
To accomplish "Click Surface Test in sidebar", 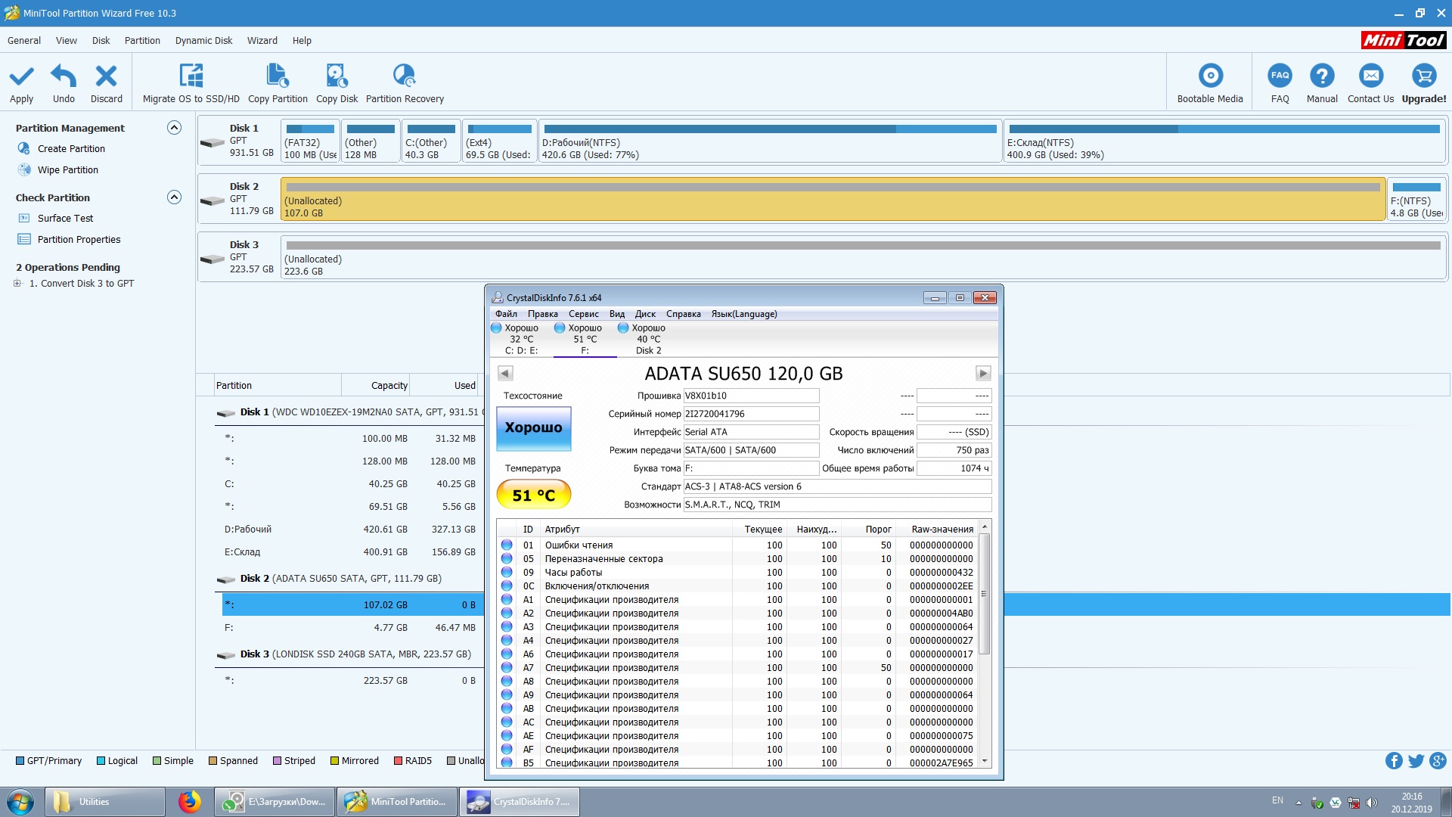I will (x=65, y=219).
